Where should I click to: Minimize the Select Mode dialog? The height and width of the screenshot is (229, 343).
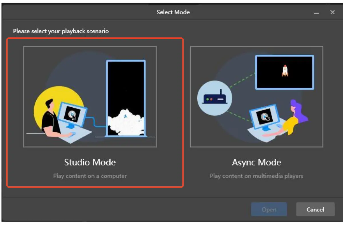pyautogui.click(x=316, y=13)
